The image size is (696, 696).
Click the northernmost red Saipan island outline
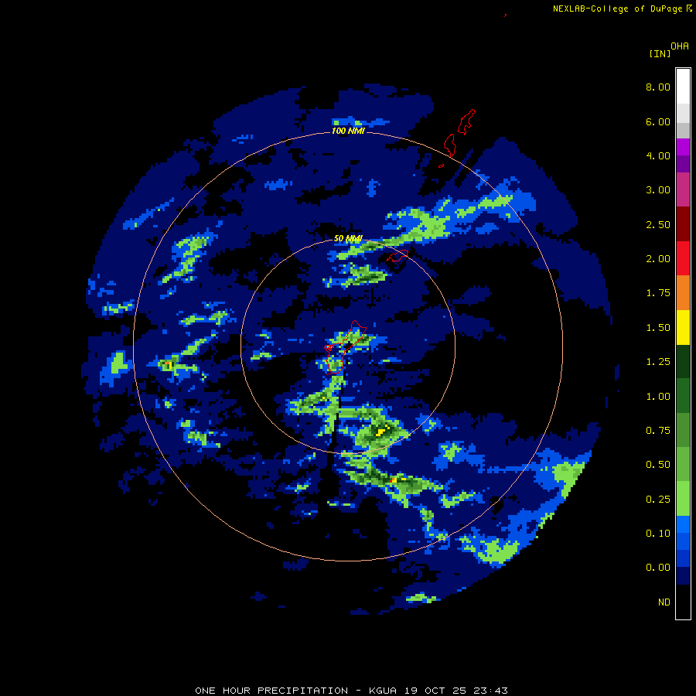pos(466,121)
